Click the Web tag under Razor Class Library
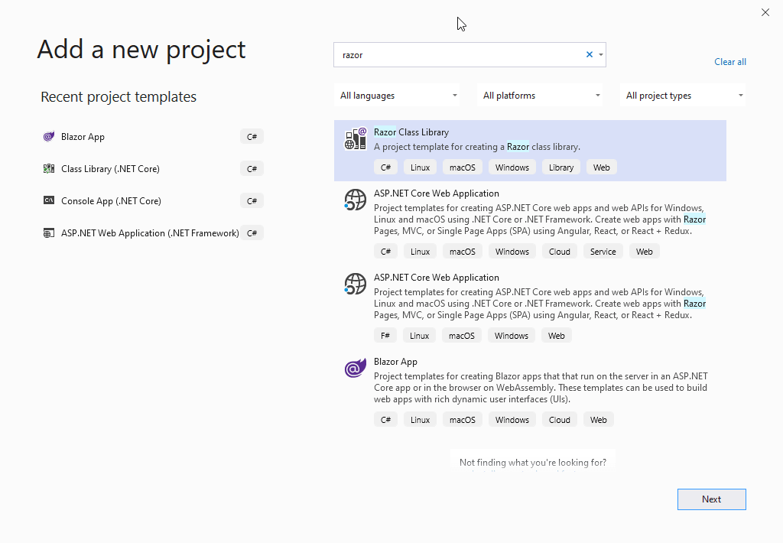783x543 pixels. (601, 167)
